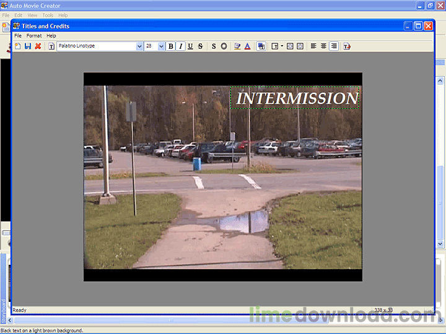
Task: Click the Titles and Credits title bar icon
Action: coord(17,26)
